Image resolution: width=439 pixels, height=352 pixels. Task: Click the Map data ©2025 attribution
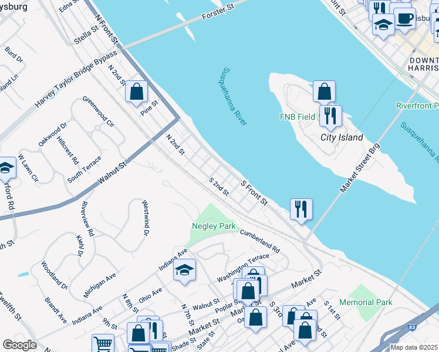click(414, 347)
